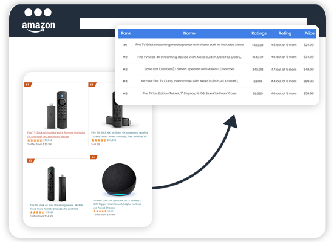Open Fire TV Stick with Alexa Voice Remote link
The width and height of the screenshot is (334, 242).
pos(56,134)
